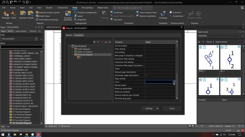Open Structure identifiers management
The width and height of the screenshot is (245, 137).
pyautogui.click(x=68, y=16)
